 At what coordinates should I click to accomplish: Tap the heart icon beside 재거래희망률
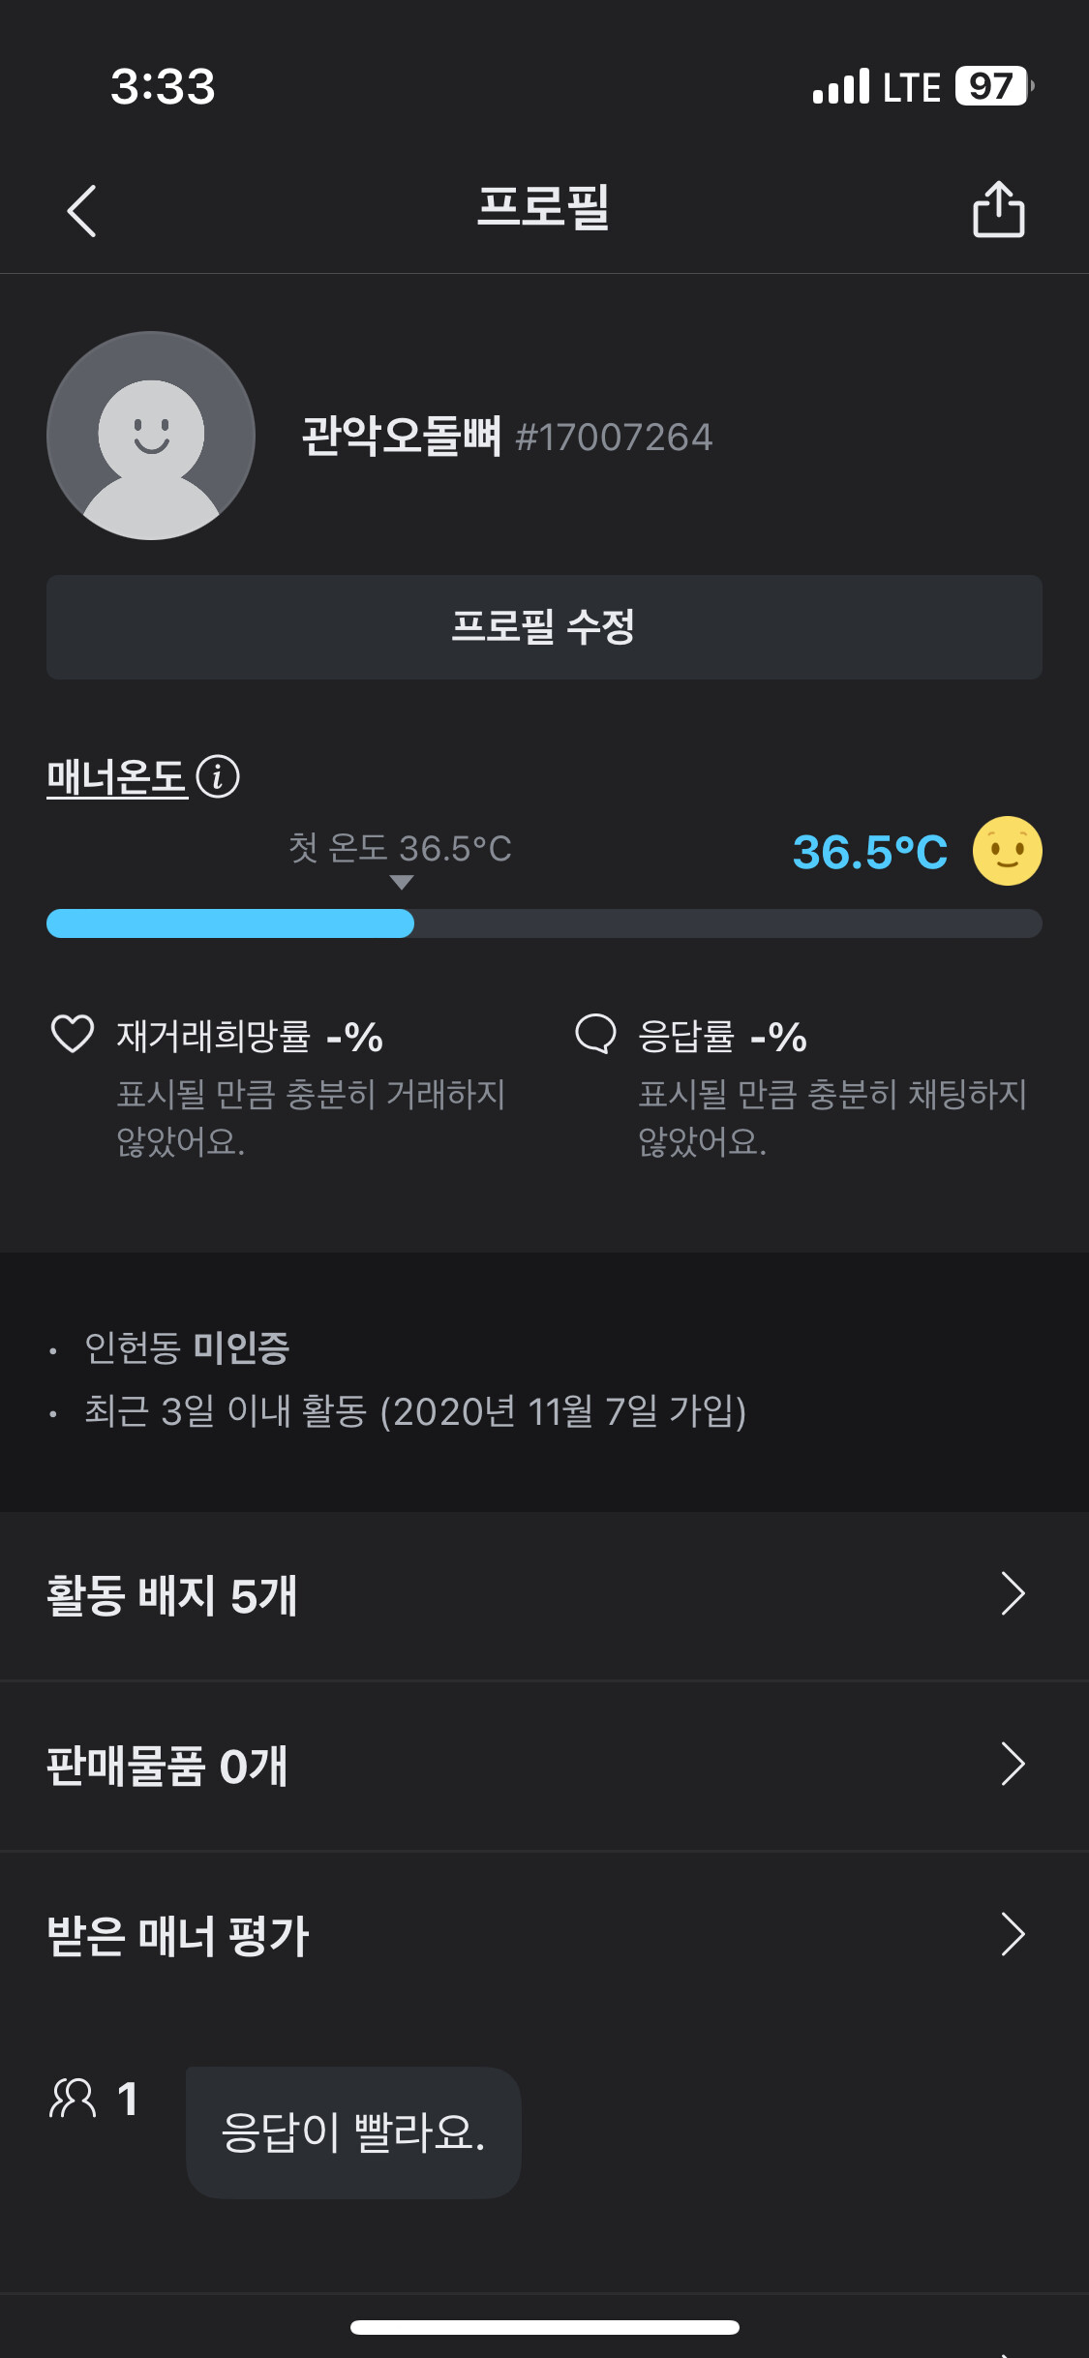[x=73, y=1034]
